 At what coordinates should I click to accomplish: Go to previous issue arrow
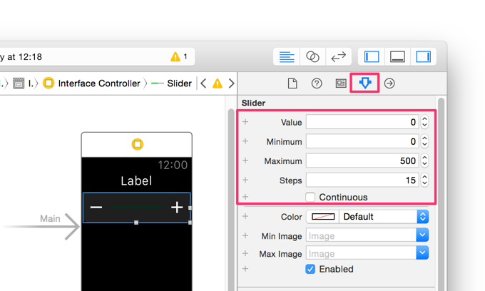(203, 83)
